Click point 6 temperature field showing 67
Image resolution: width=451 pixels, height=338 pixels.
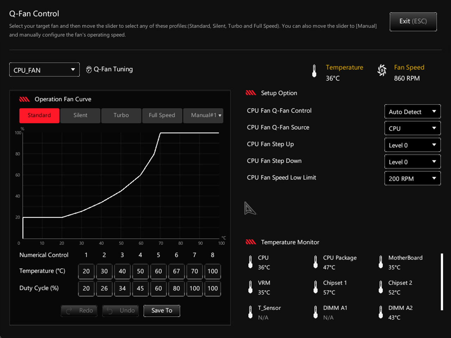click(x=177, y=271)
